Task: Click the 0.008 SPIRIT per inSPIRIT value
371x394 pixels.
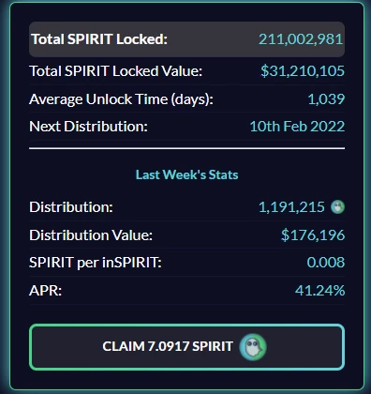Action: click(326, 263)
